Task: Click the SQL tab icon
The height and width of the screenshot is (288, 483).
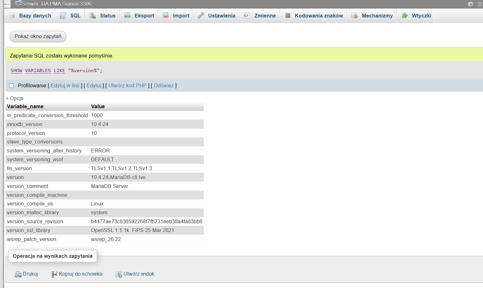Action: point(63,16)
